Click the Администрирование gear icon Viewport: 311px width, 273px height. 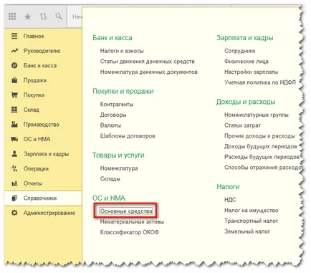14,213
